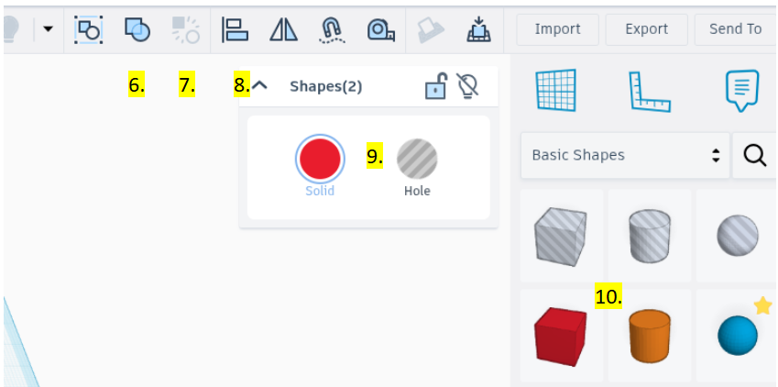778x387 pixels.
Task: Choose the red Solid color swatch
Action: pos(320,159)
